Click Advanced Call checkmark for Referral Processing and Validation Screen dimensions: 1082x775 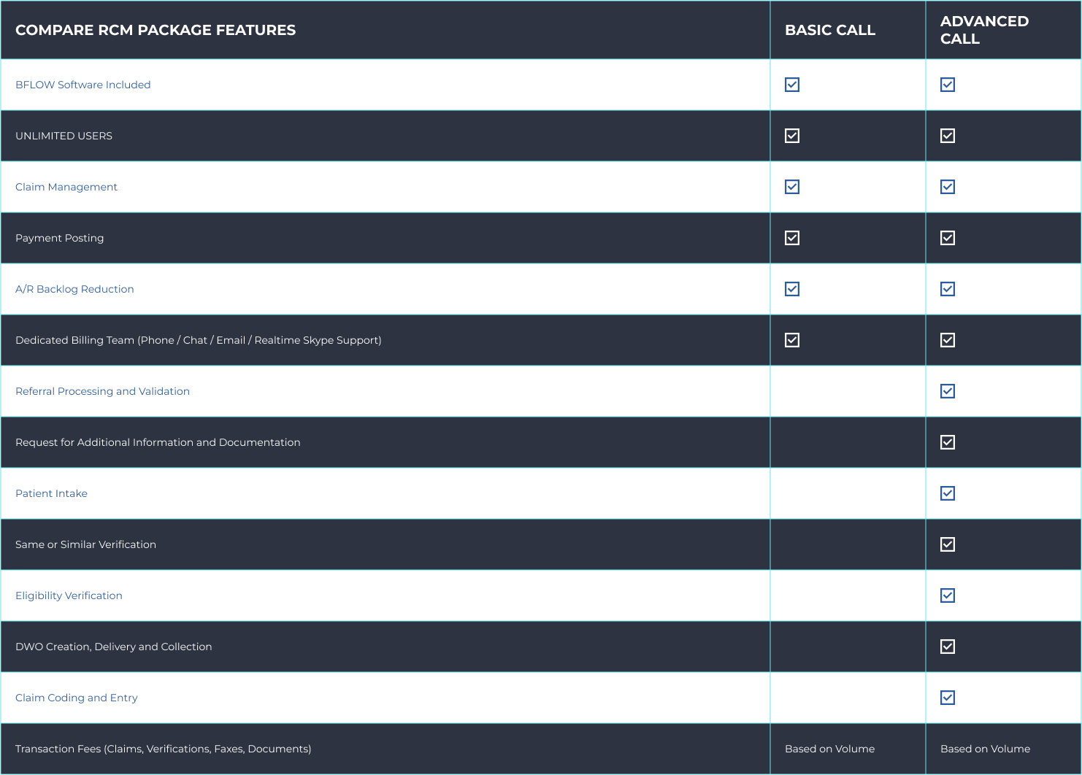click(x=948, y=391)
